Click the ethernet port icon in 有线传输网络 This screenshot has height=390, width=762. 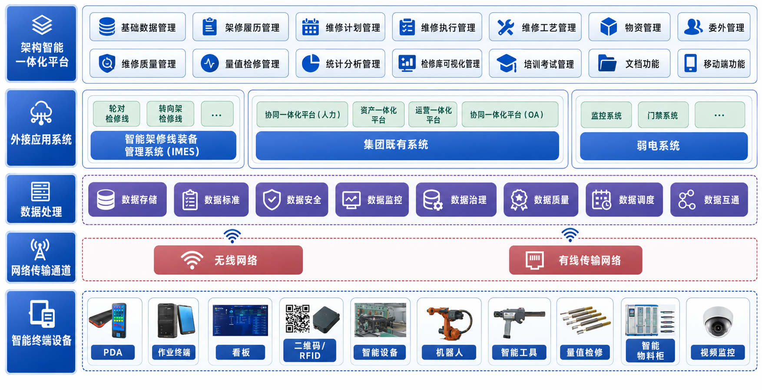tap(534, 260)
